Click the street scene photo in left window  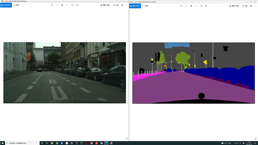click(64, 72)
